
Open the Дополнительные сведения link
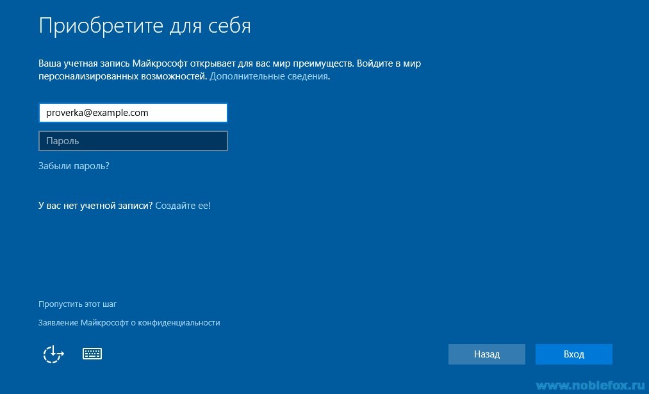[268, 76]
